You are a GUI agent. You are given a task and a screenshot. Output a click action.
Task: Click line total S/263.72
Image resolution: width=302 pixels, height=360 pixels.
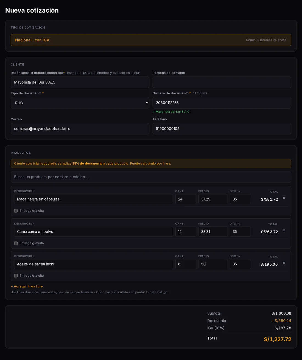pyautogui.click(x=269, y=232)
